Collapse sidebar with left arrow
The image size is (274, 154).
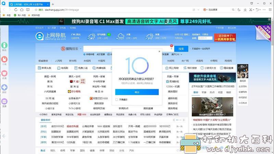tap(4, 136)
